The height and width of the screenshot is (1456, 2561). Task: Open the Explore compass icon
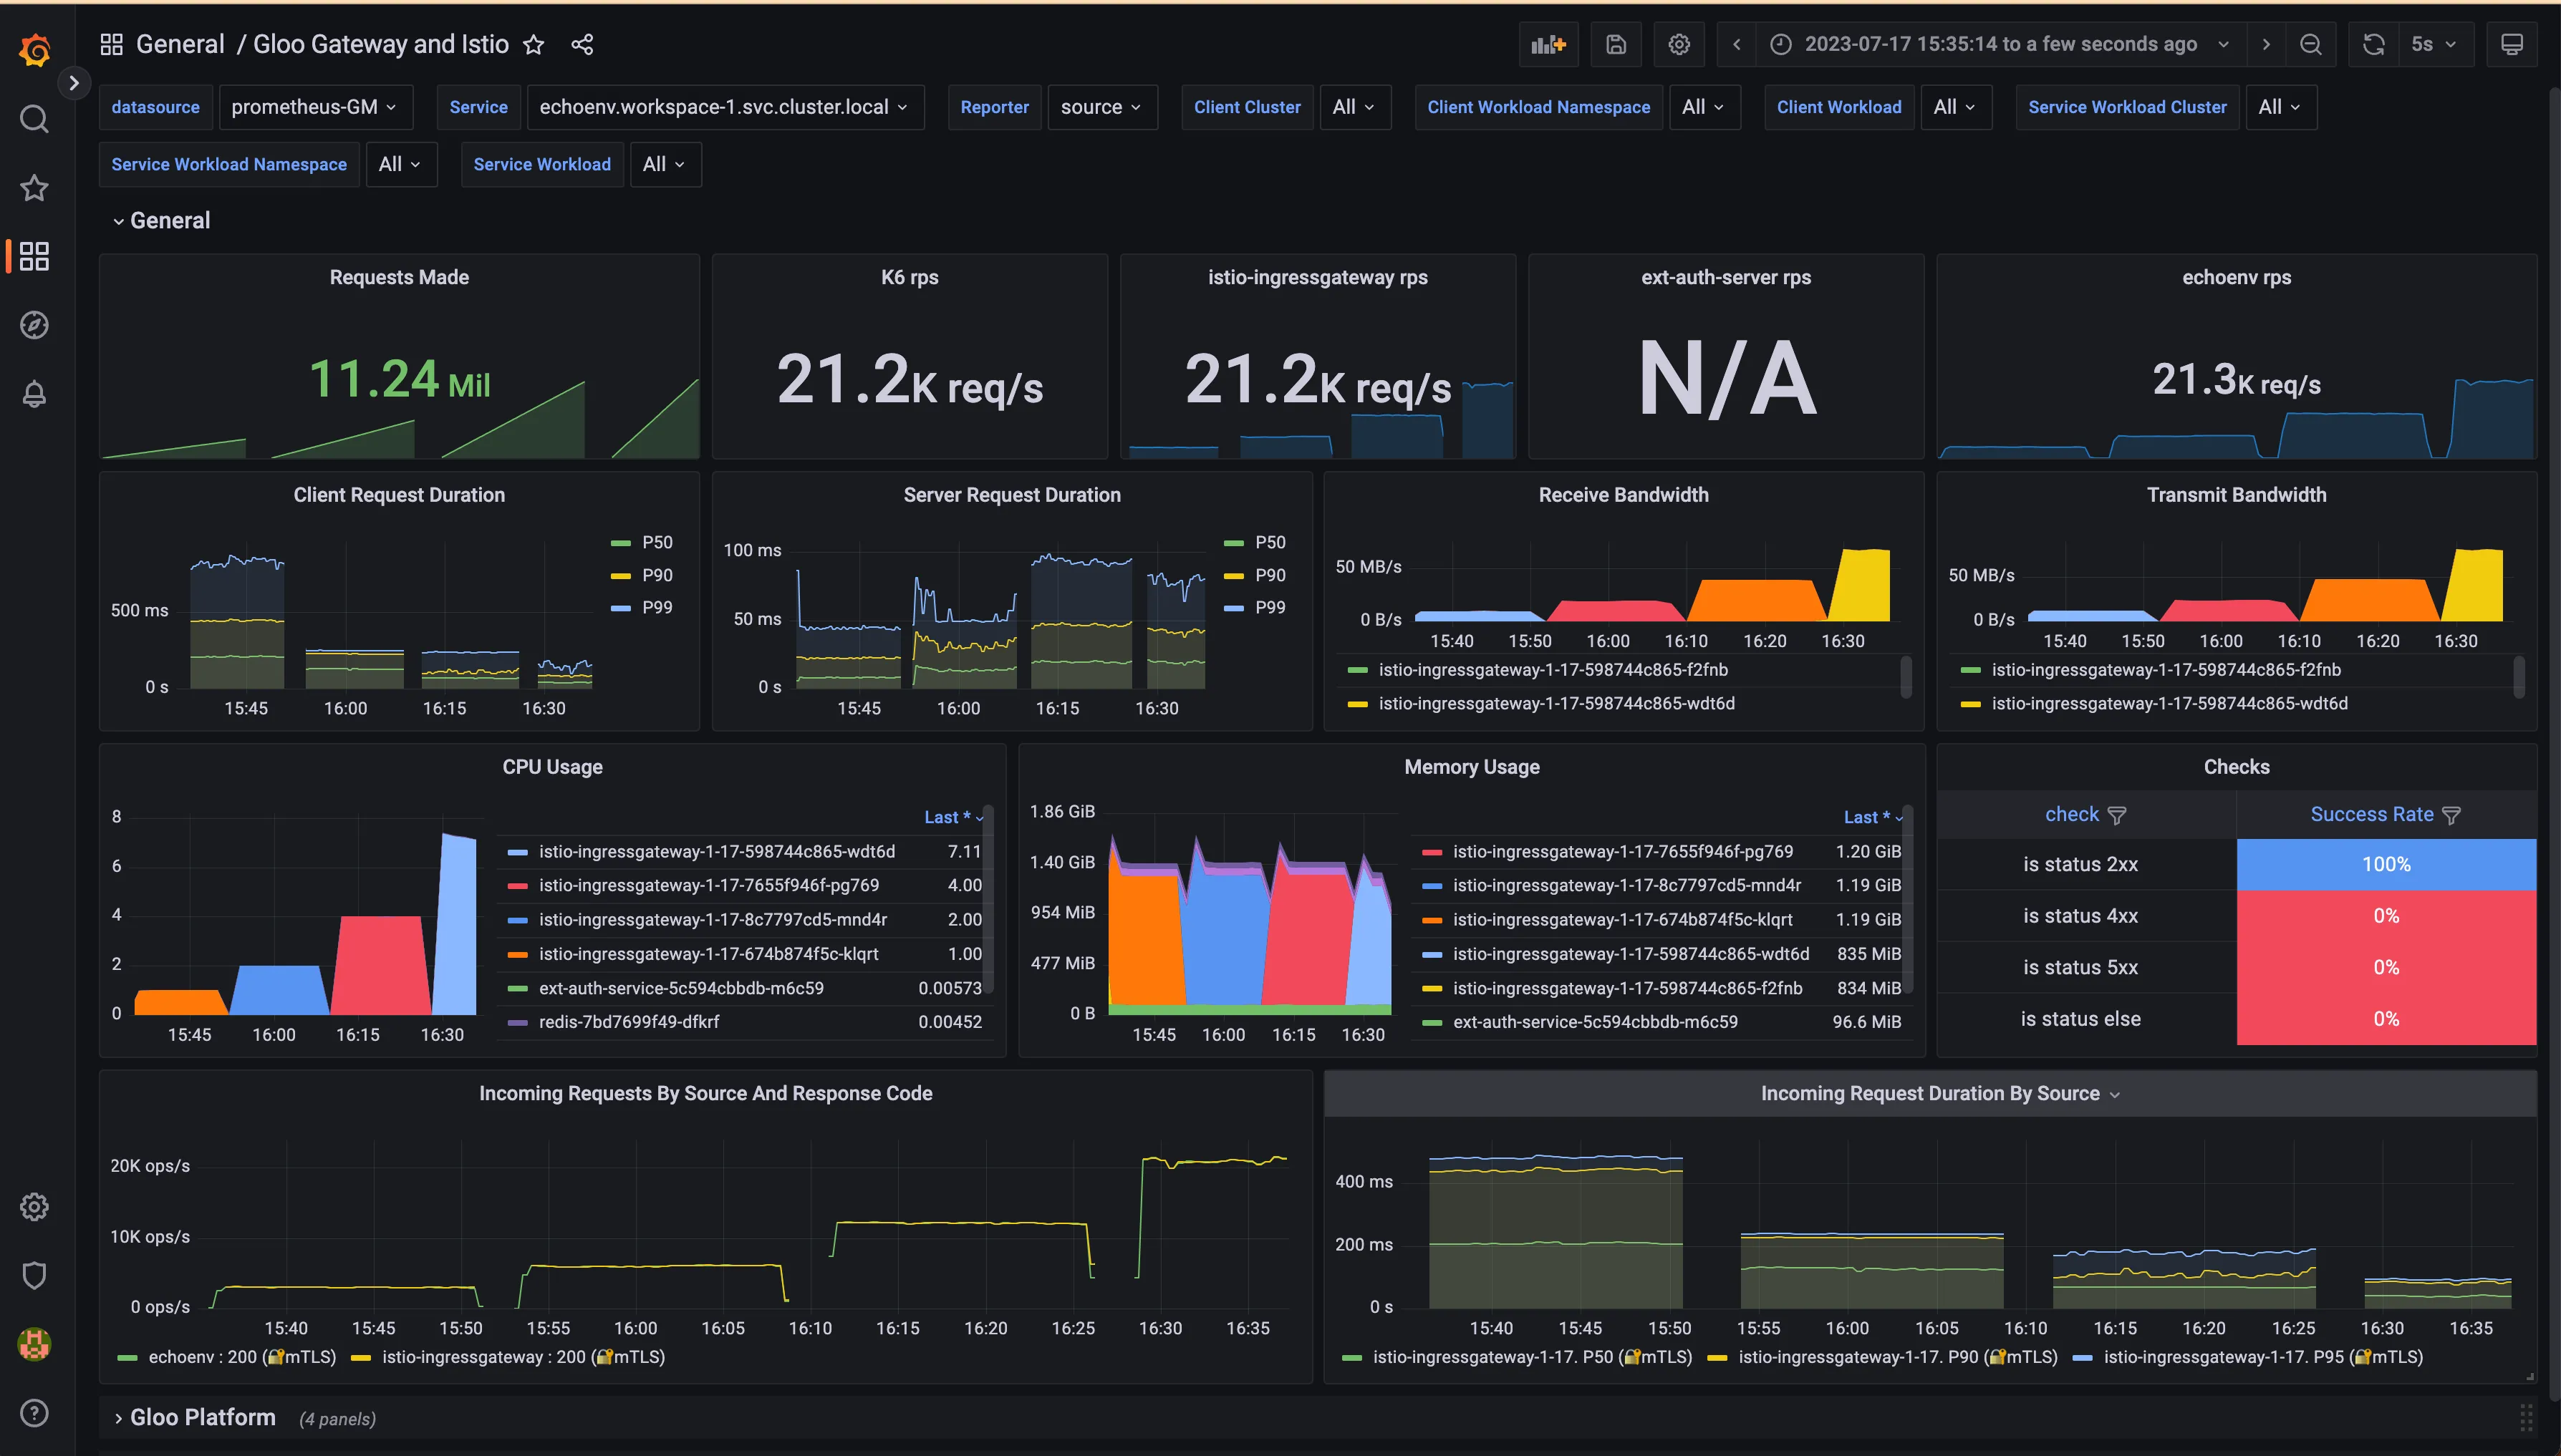35,325
